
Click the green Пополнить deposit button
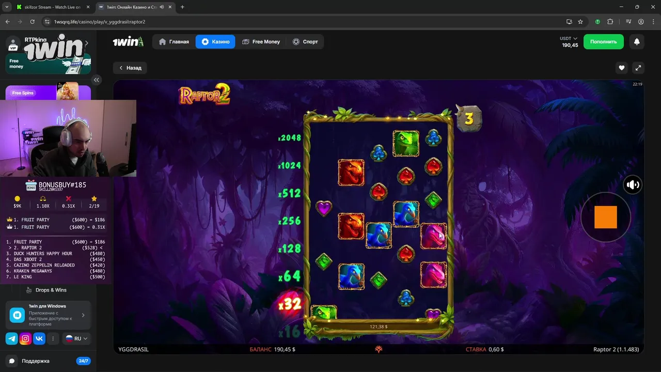point(603,42)
